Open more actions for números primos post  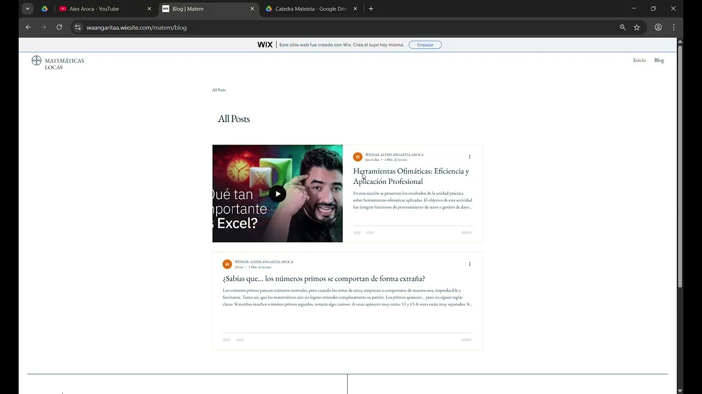click(469, 264)
